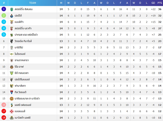Viewport: 163px width, 121px height.
Task: Click the TEAM column header
Action: [x=33, y=3]
